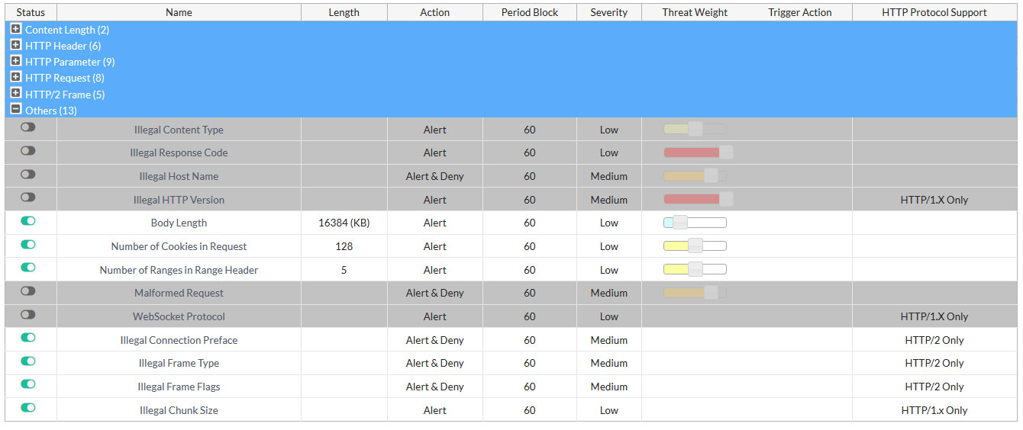Adjust threat weight slider for Illegal HTTP Version

tap(726, 199)
